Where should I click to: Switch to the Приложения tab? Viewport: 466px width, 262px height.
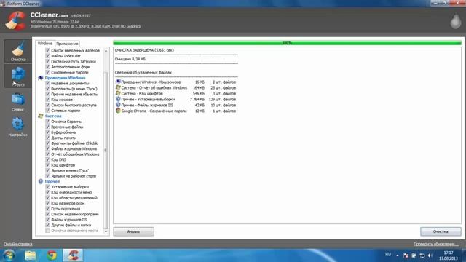coord(67,44)
